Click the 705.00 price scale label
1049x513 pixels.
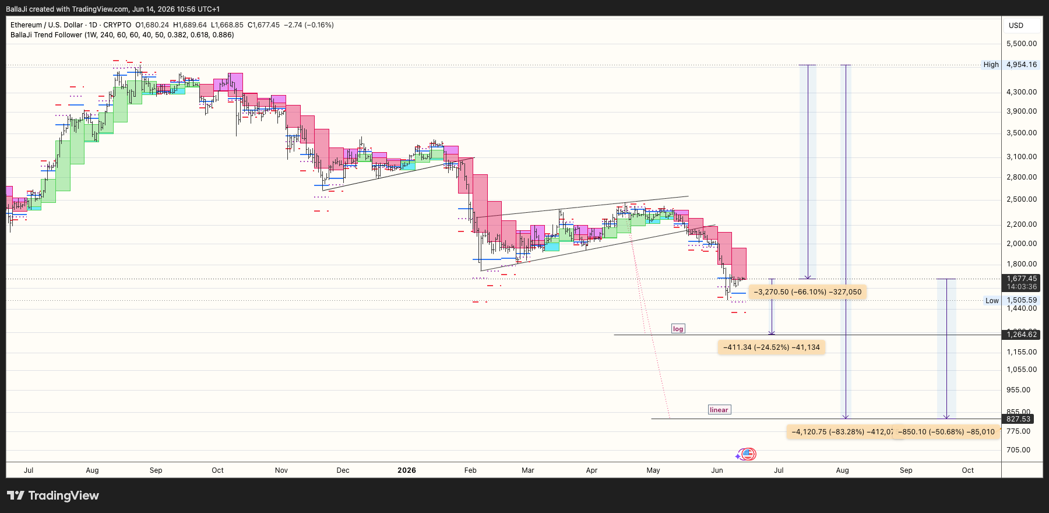pos(1018,450)
